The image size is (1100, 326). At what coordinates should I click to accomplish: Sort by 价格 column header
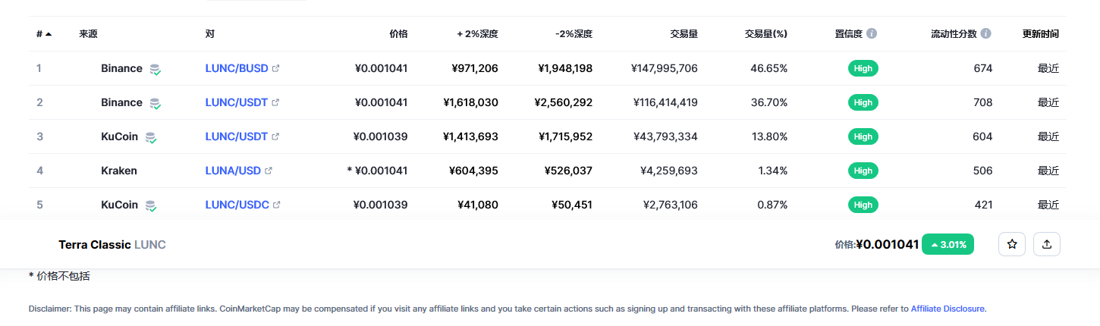click(x=398, y=34)
